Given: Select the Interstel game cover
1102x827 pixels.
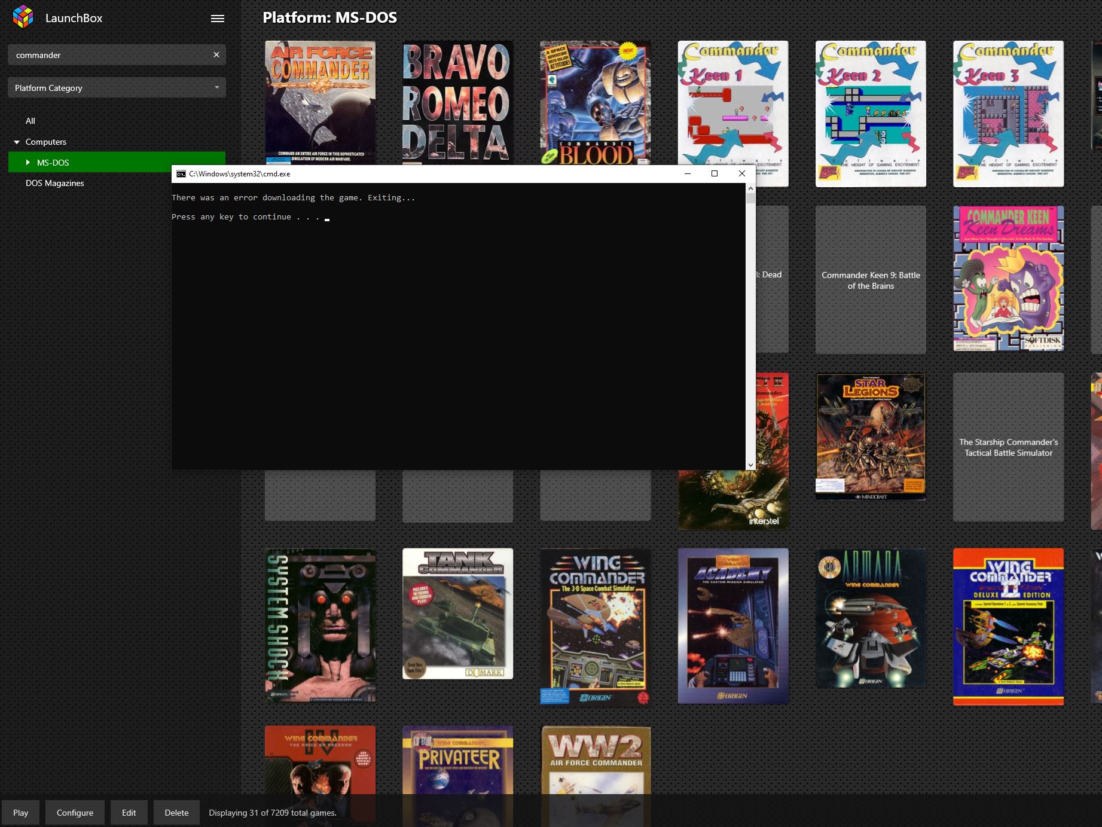Looking at the screenshot, I should 733,499.
